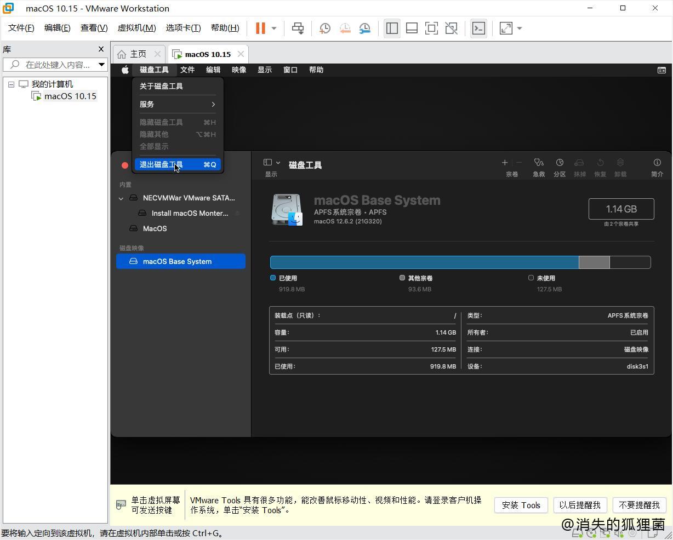
Task: Choose 退出磁盘工具 to quit
Action: 178,164
